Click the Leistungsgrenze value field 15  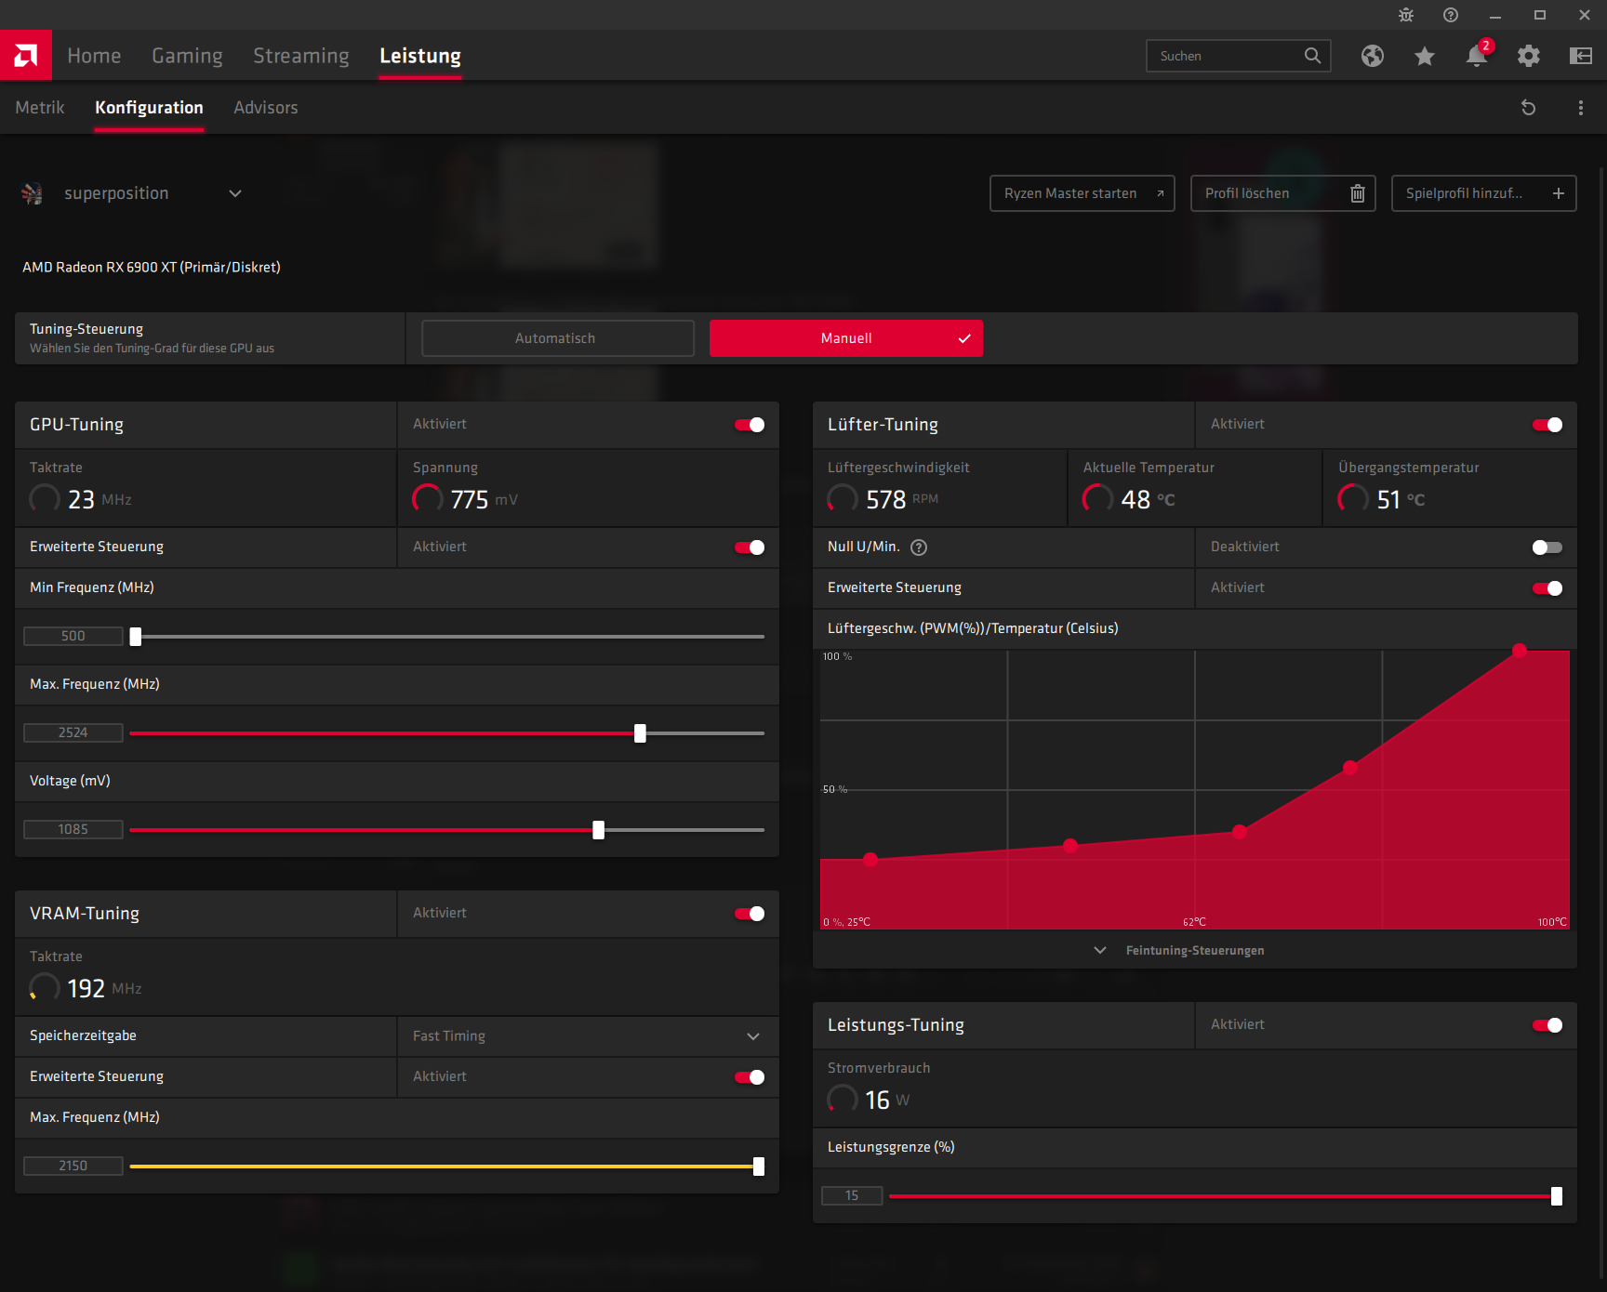click(x=852, y=1196)
